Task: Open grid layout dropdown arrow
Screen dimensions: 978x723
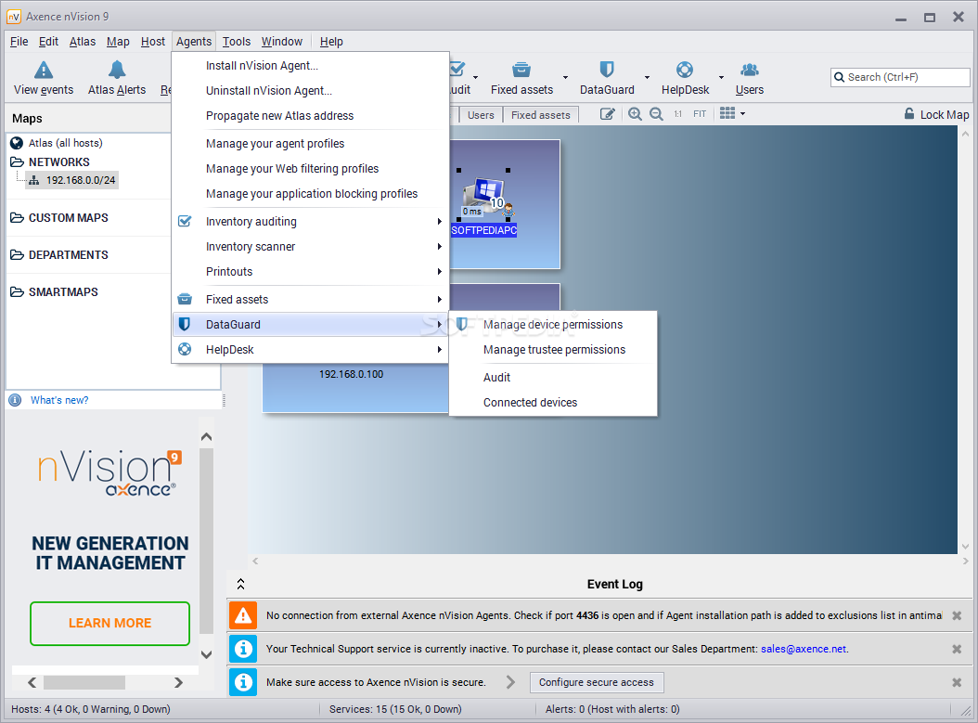Action: 742,114
